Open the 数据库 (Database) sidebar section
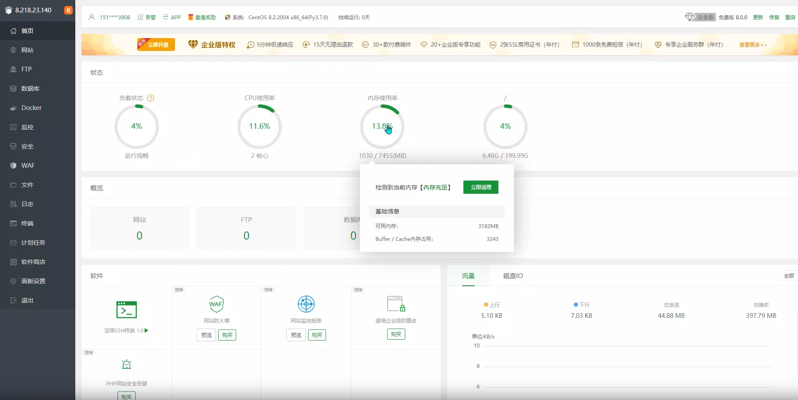798x400 pixels. point(30,88)
